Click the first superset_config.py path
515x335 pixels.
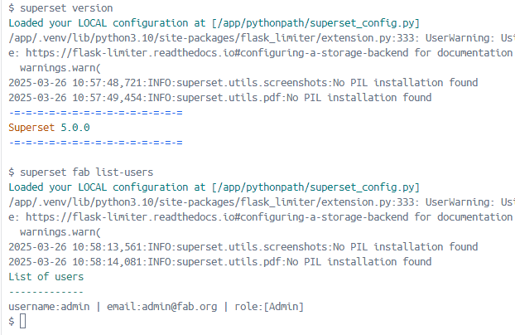point(316,23)
